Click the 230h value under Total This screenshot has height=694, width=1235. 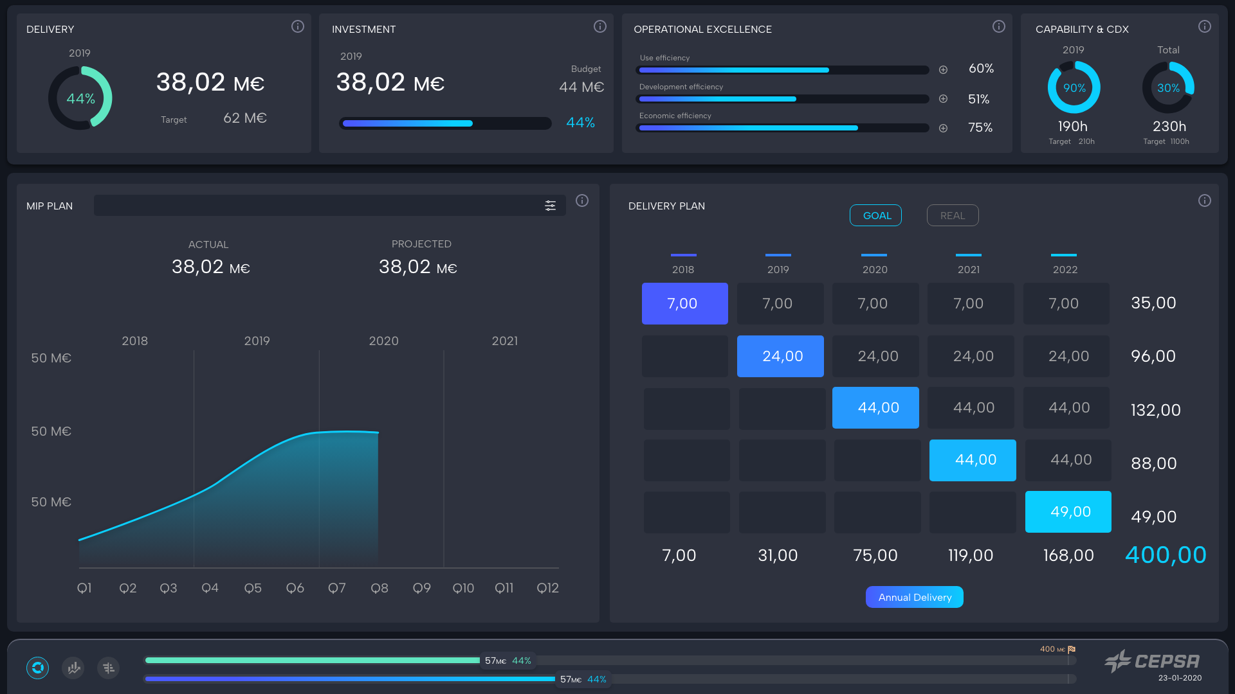point(1169,127)
